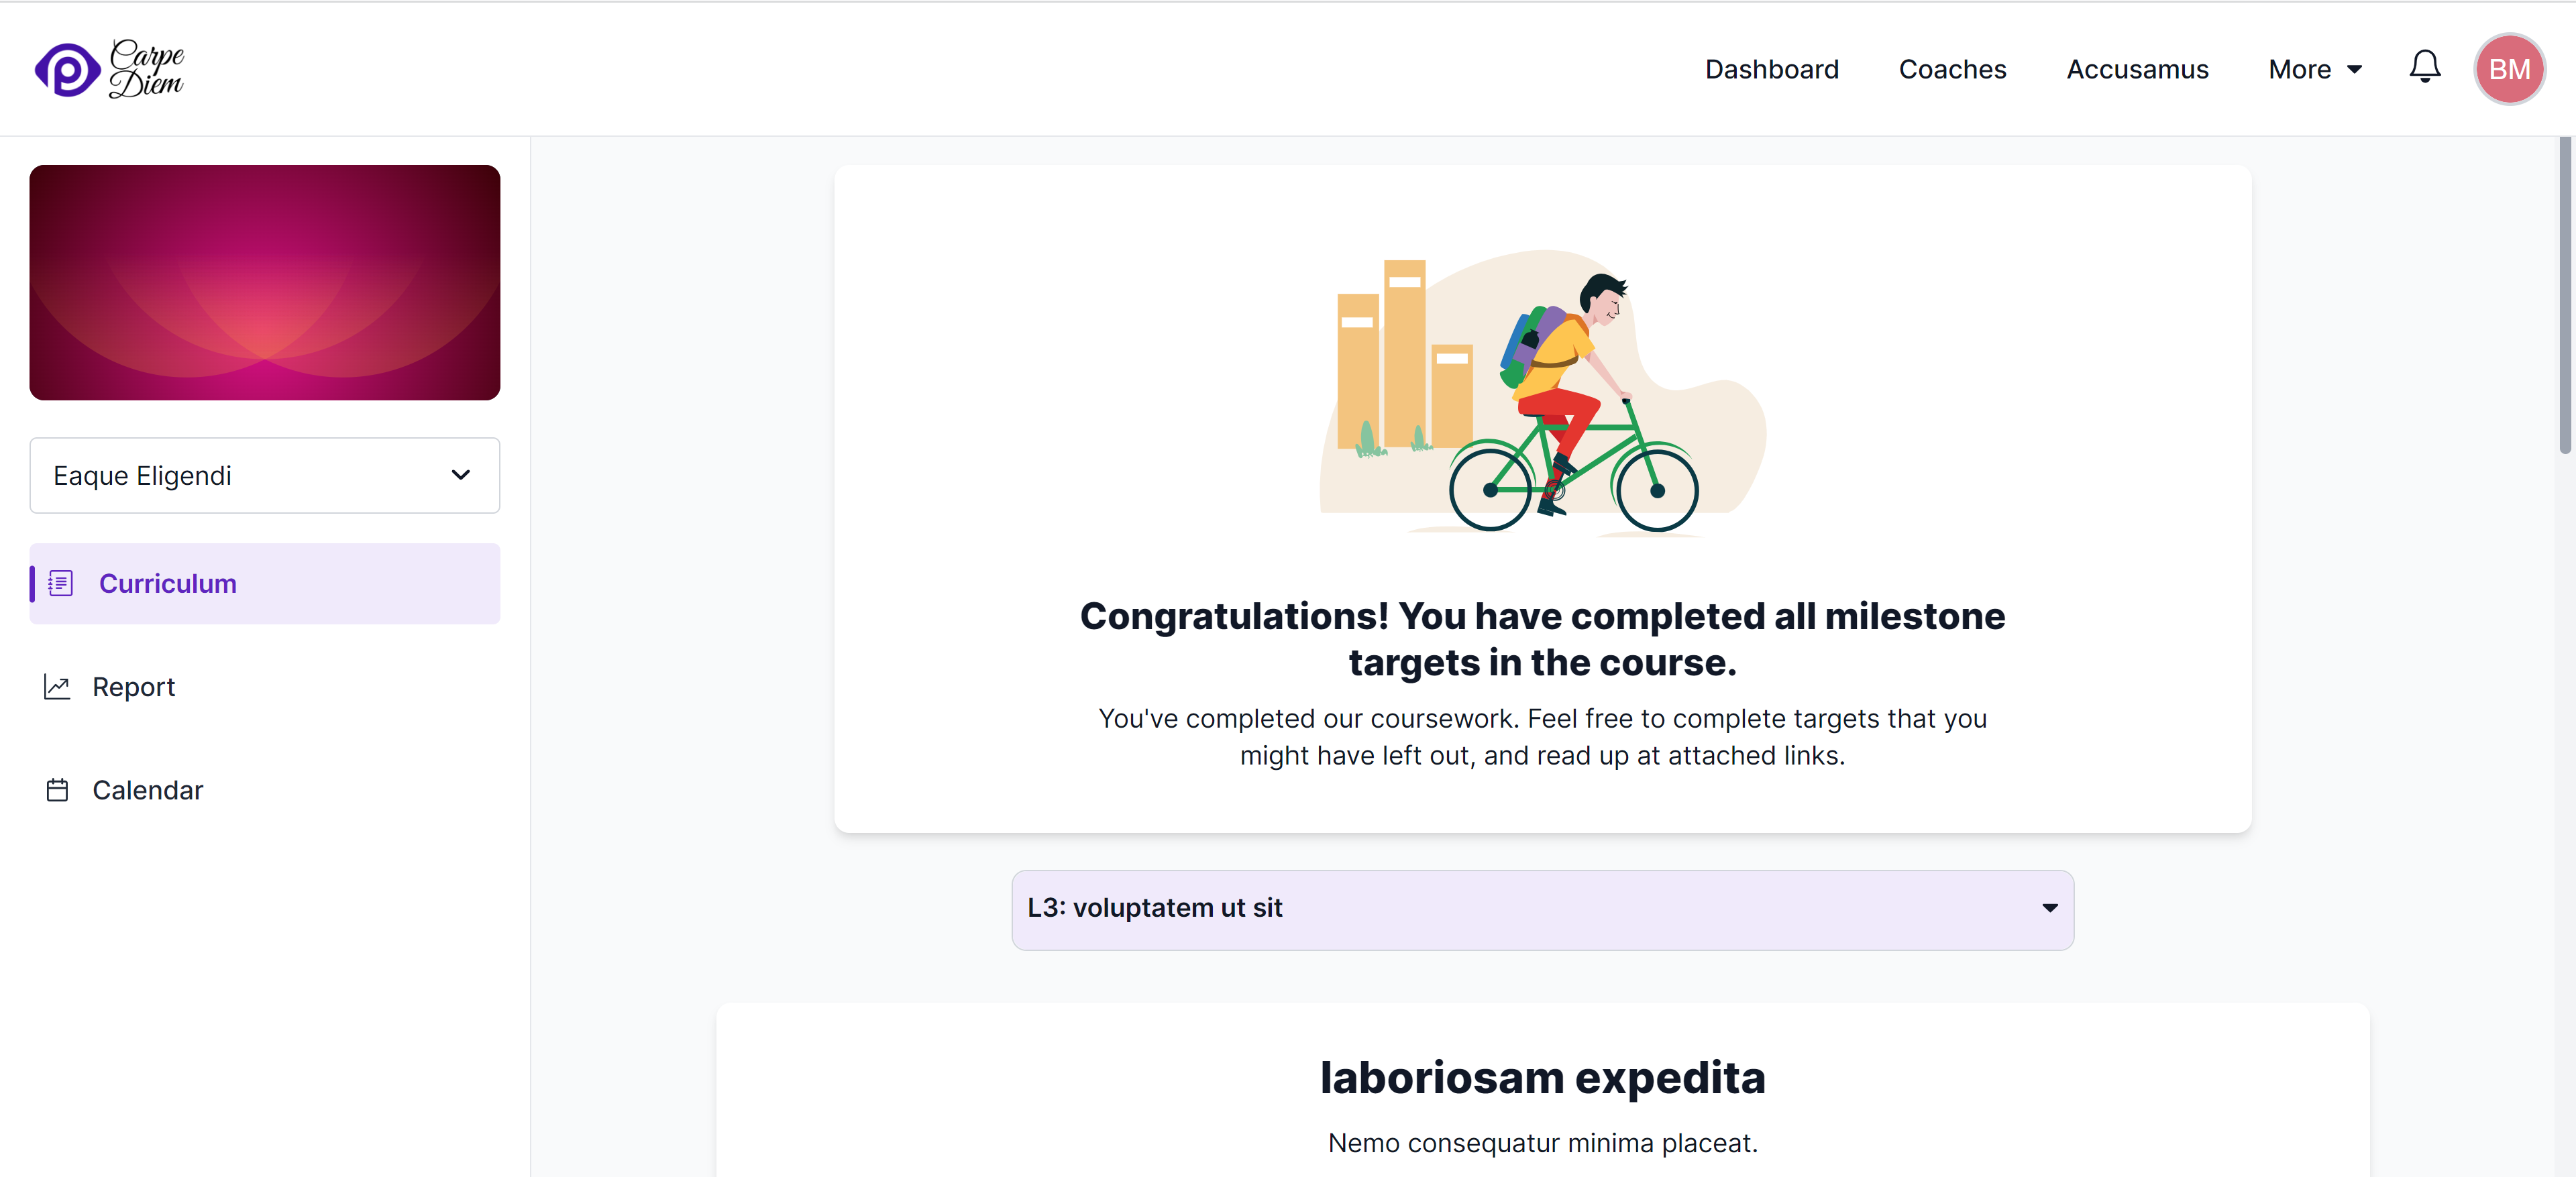Image resolution: width=2576 pixels, height=1177 pixels.
Task: Click the Calendar icon in sidebar
Action: pos(58,790)
